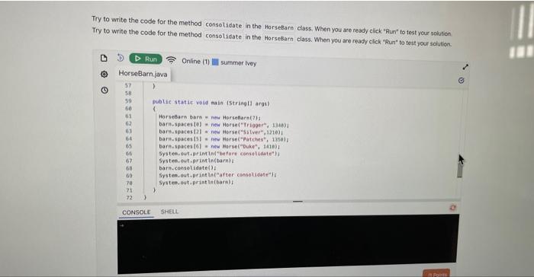Viewport: 534px width, 277px height.
Task: Click the println "before consolidate" line
Action: tap(220, 154)
